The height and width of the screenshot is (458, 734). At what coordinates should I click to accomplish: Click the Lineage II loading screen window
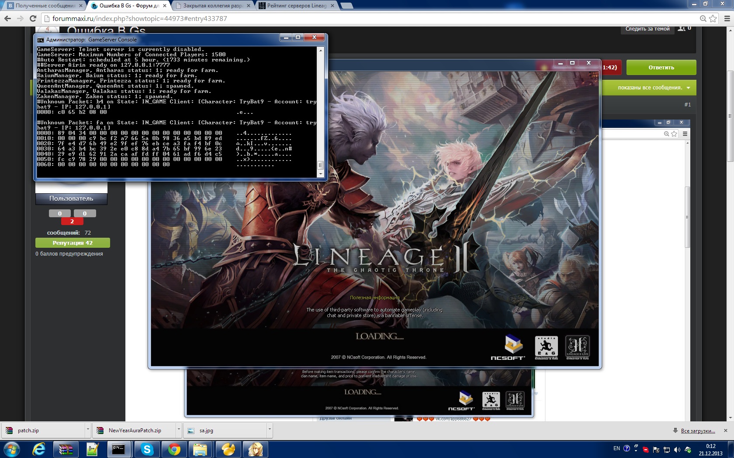click(x=374, y=218)
